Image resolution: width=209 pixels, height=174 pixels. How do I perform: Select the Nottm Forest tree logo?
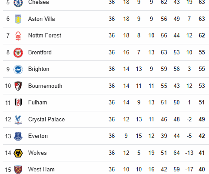[18, 36]
